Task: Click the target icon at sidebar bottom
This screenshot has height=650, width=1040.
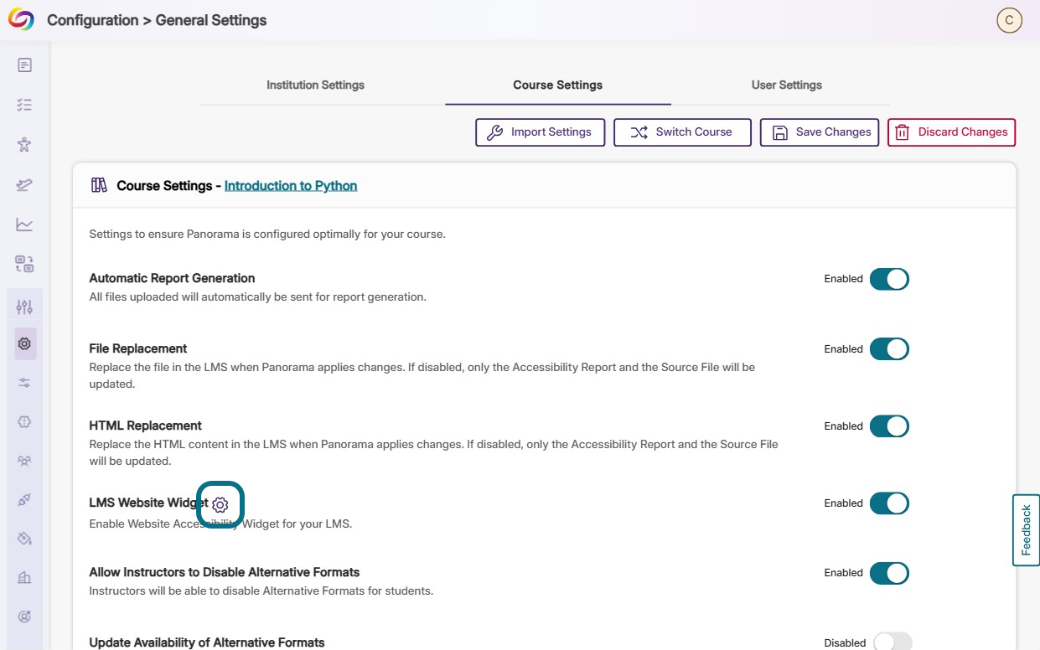Action: click(24, 617)
